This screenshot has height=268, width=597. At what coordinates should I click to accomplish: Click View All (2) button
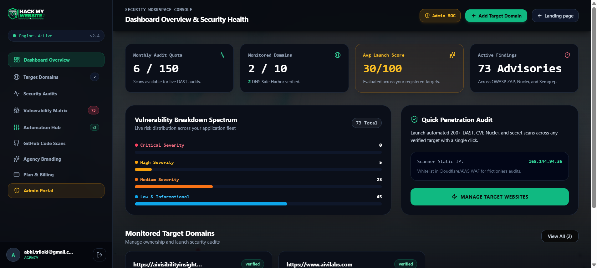click(x=560, y=236)
